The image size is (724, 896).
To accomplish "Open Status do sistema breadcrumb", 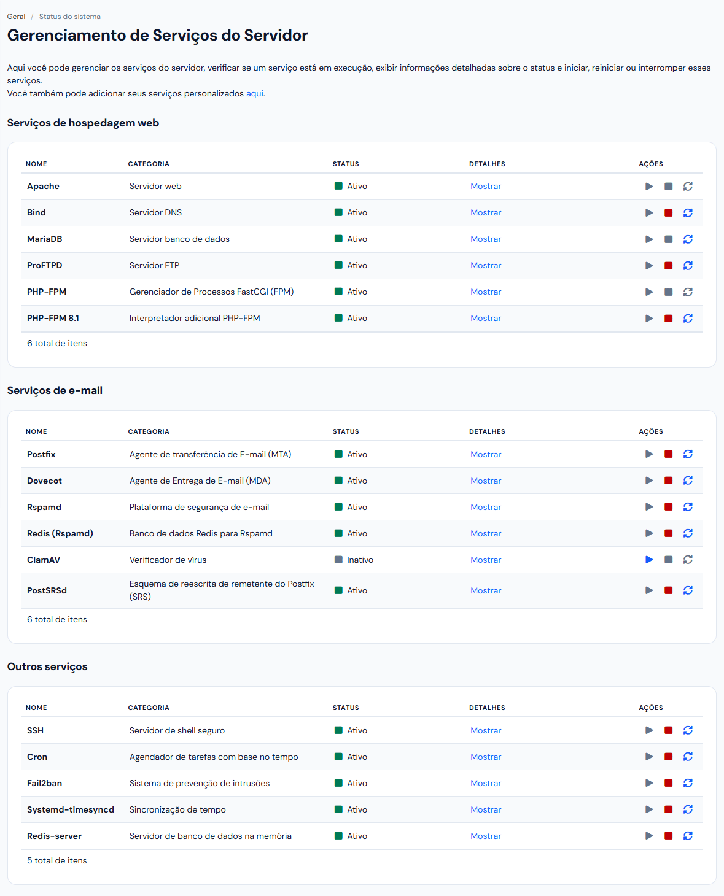I will click(x=70, y=17).
